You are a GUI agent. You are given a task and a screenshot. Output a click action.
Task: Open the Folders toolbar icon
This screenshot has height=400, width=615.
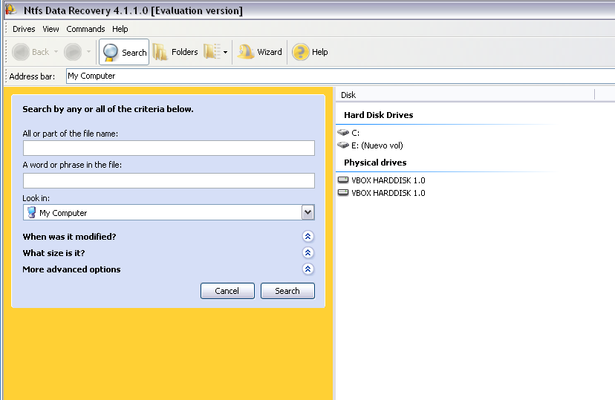pos(160,52)
